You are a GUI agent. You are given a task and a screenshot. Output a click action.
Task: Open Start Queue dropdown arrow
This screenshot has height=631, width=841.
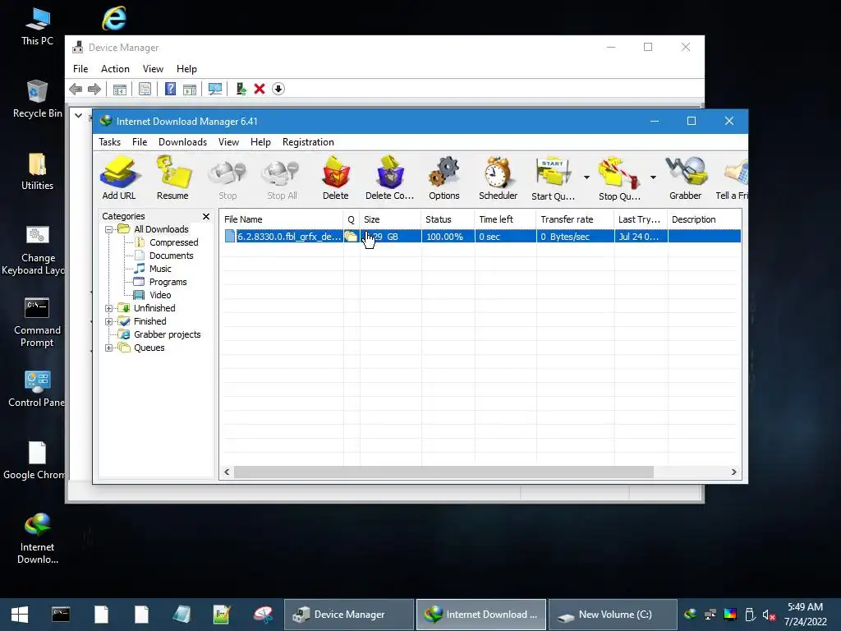pyautogui.click(x=586, y=177)
